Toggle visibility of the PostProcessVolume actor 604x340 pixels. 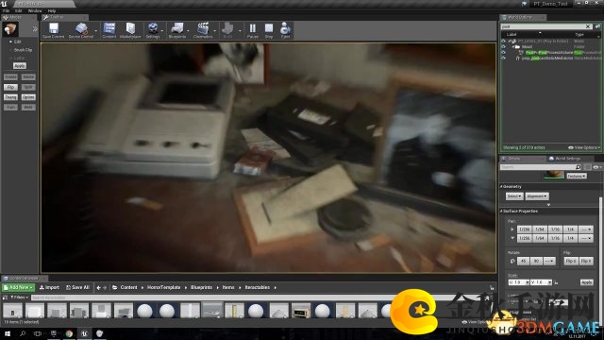pos(503,53)
